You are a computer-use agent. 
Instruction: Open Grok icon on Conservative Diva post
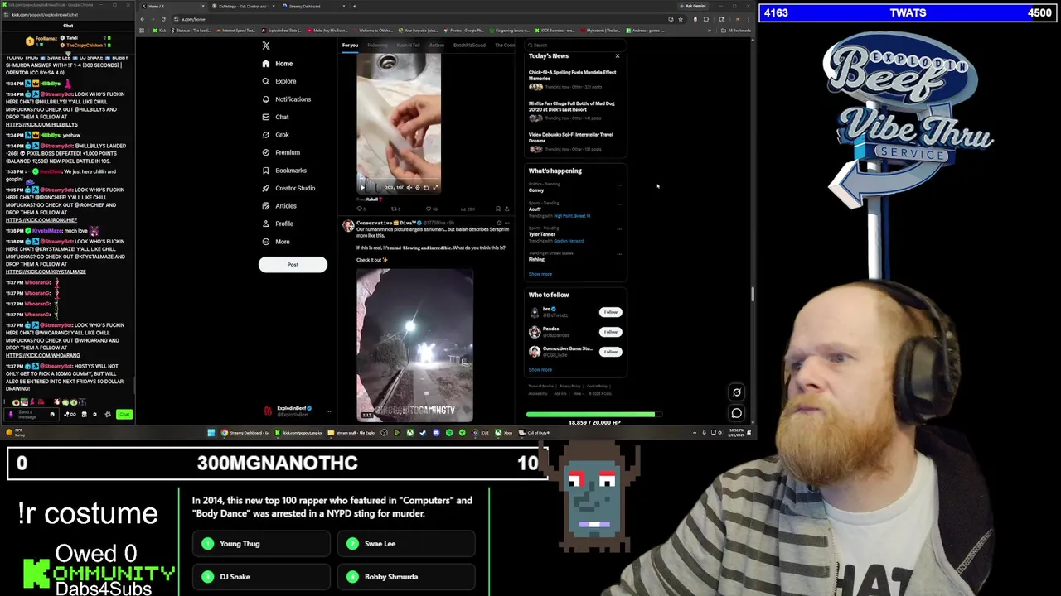pos(499,223)
